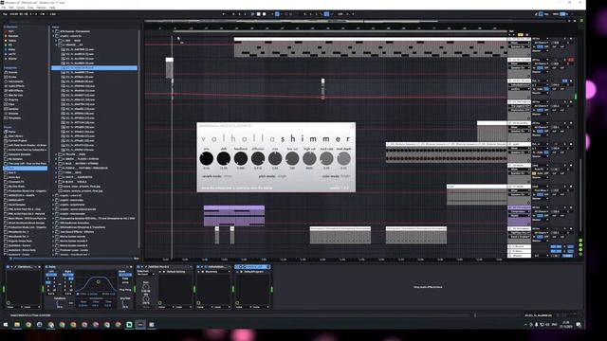
Task: Open the Sounds category in browser
Action: click(12, 72)
